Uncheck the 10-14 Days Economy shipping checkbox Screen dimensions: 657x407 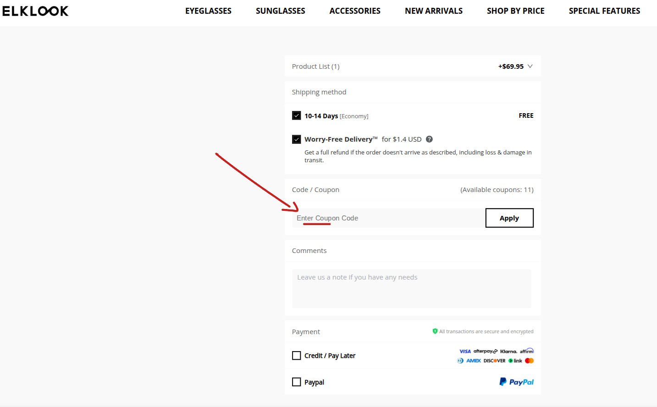coord(297,115)
